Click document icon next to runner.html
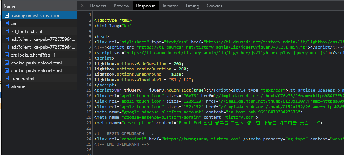This screenshot has width=344, height=155. [7, 79]
